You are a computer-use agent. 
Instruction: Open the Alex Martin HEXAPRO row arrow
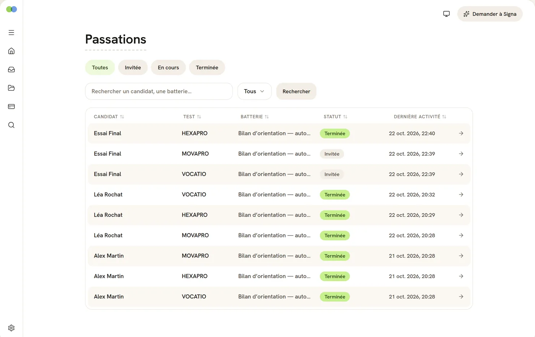[x=461, y=276]
